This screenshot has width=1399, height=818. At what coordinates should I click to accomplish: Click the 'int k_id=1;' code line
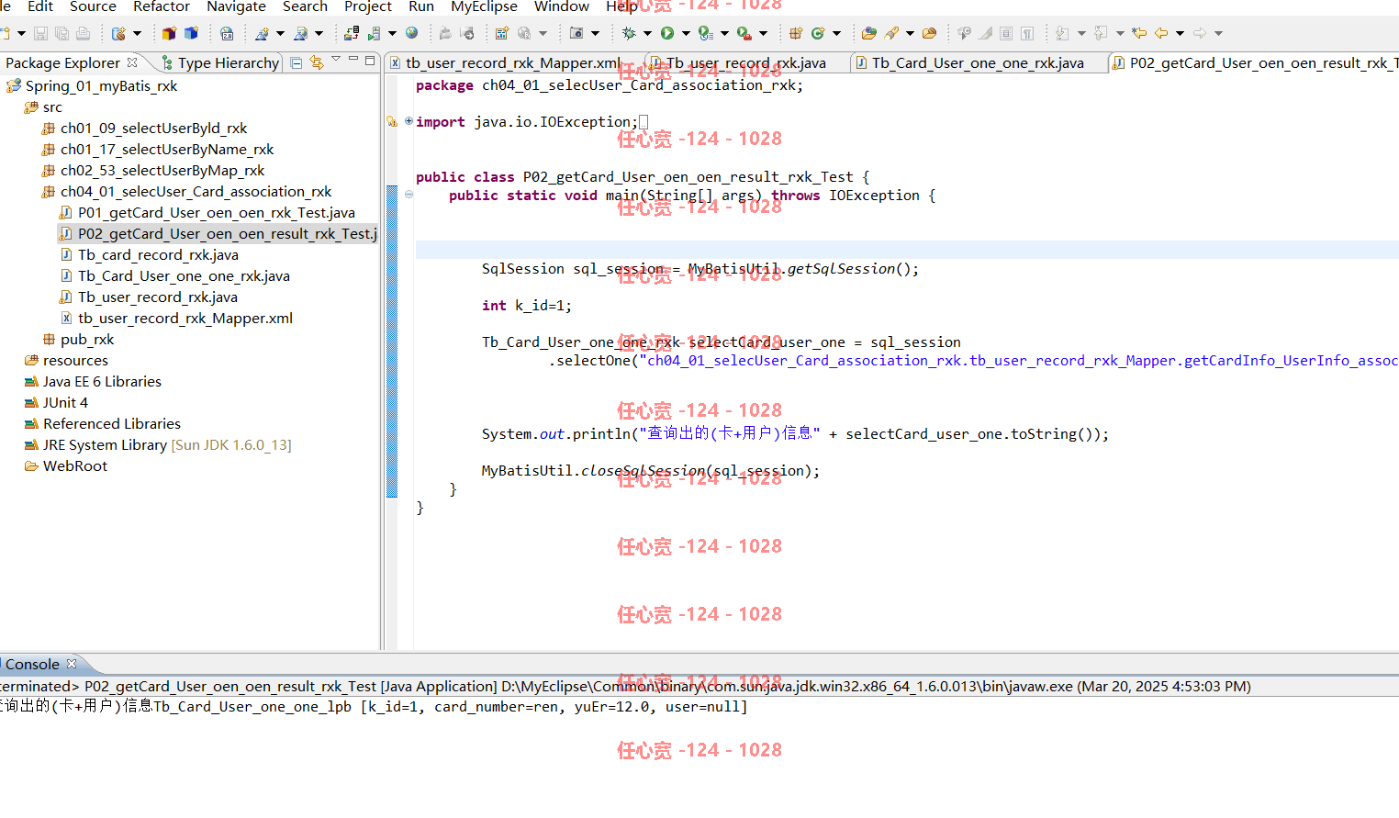(x=527, y=305)
